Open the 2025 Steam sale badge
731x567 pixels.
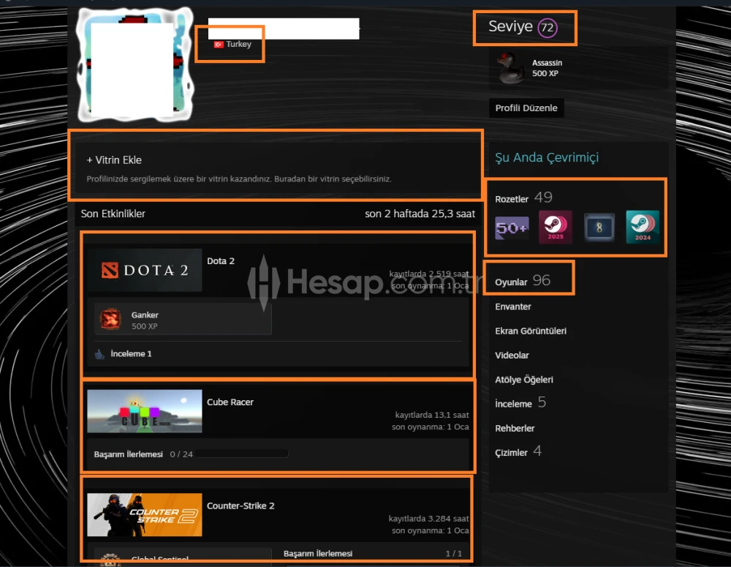[x=555, y=228]
